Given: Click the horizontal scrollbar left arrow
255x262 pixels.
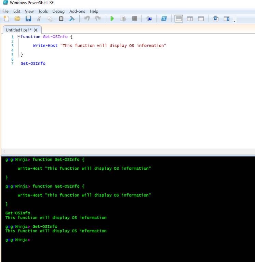Looking at the screenshot, I should 4,151.
